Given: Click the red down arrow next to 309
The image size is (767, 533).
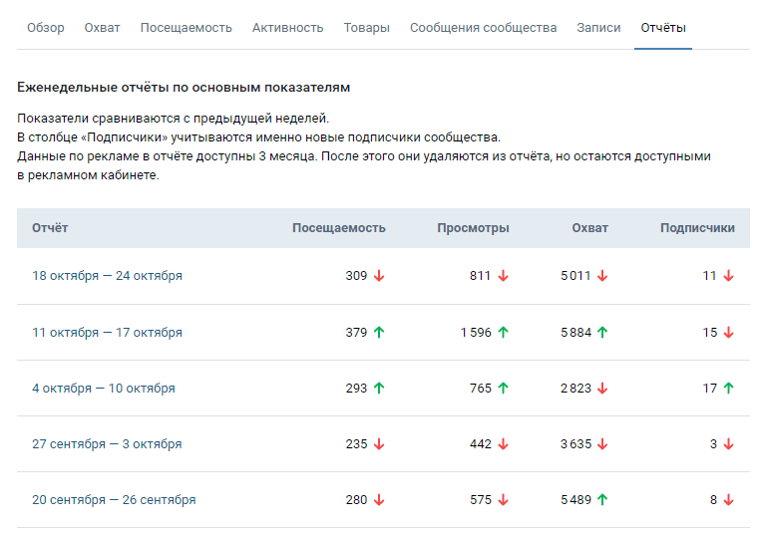Looking at the screenshot, I should pos(379,276).
